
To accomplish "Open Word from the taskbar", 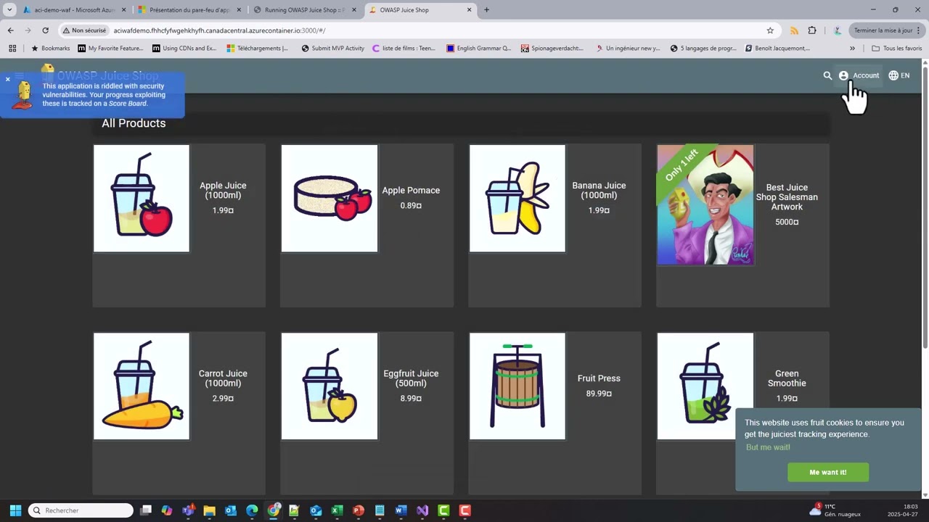I will click(x=401, y=510).
